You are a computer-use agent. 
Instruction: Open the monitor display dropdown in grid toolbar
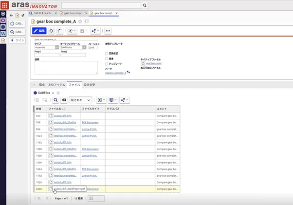113,100
